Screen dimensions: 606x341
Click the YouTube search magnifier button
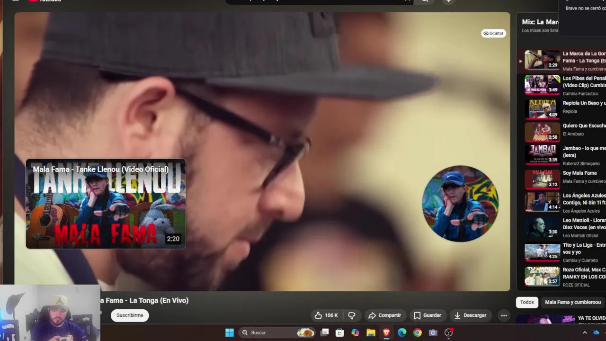pyautogui.click(x=425, y=1)
